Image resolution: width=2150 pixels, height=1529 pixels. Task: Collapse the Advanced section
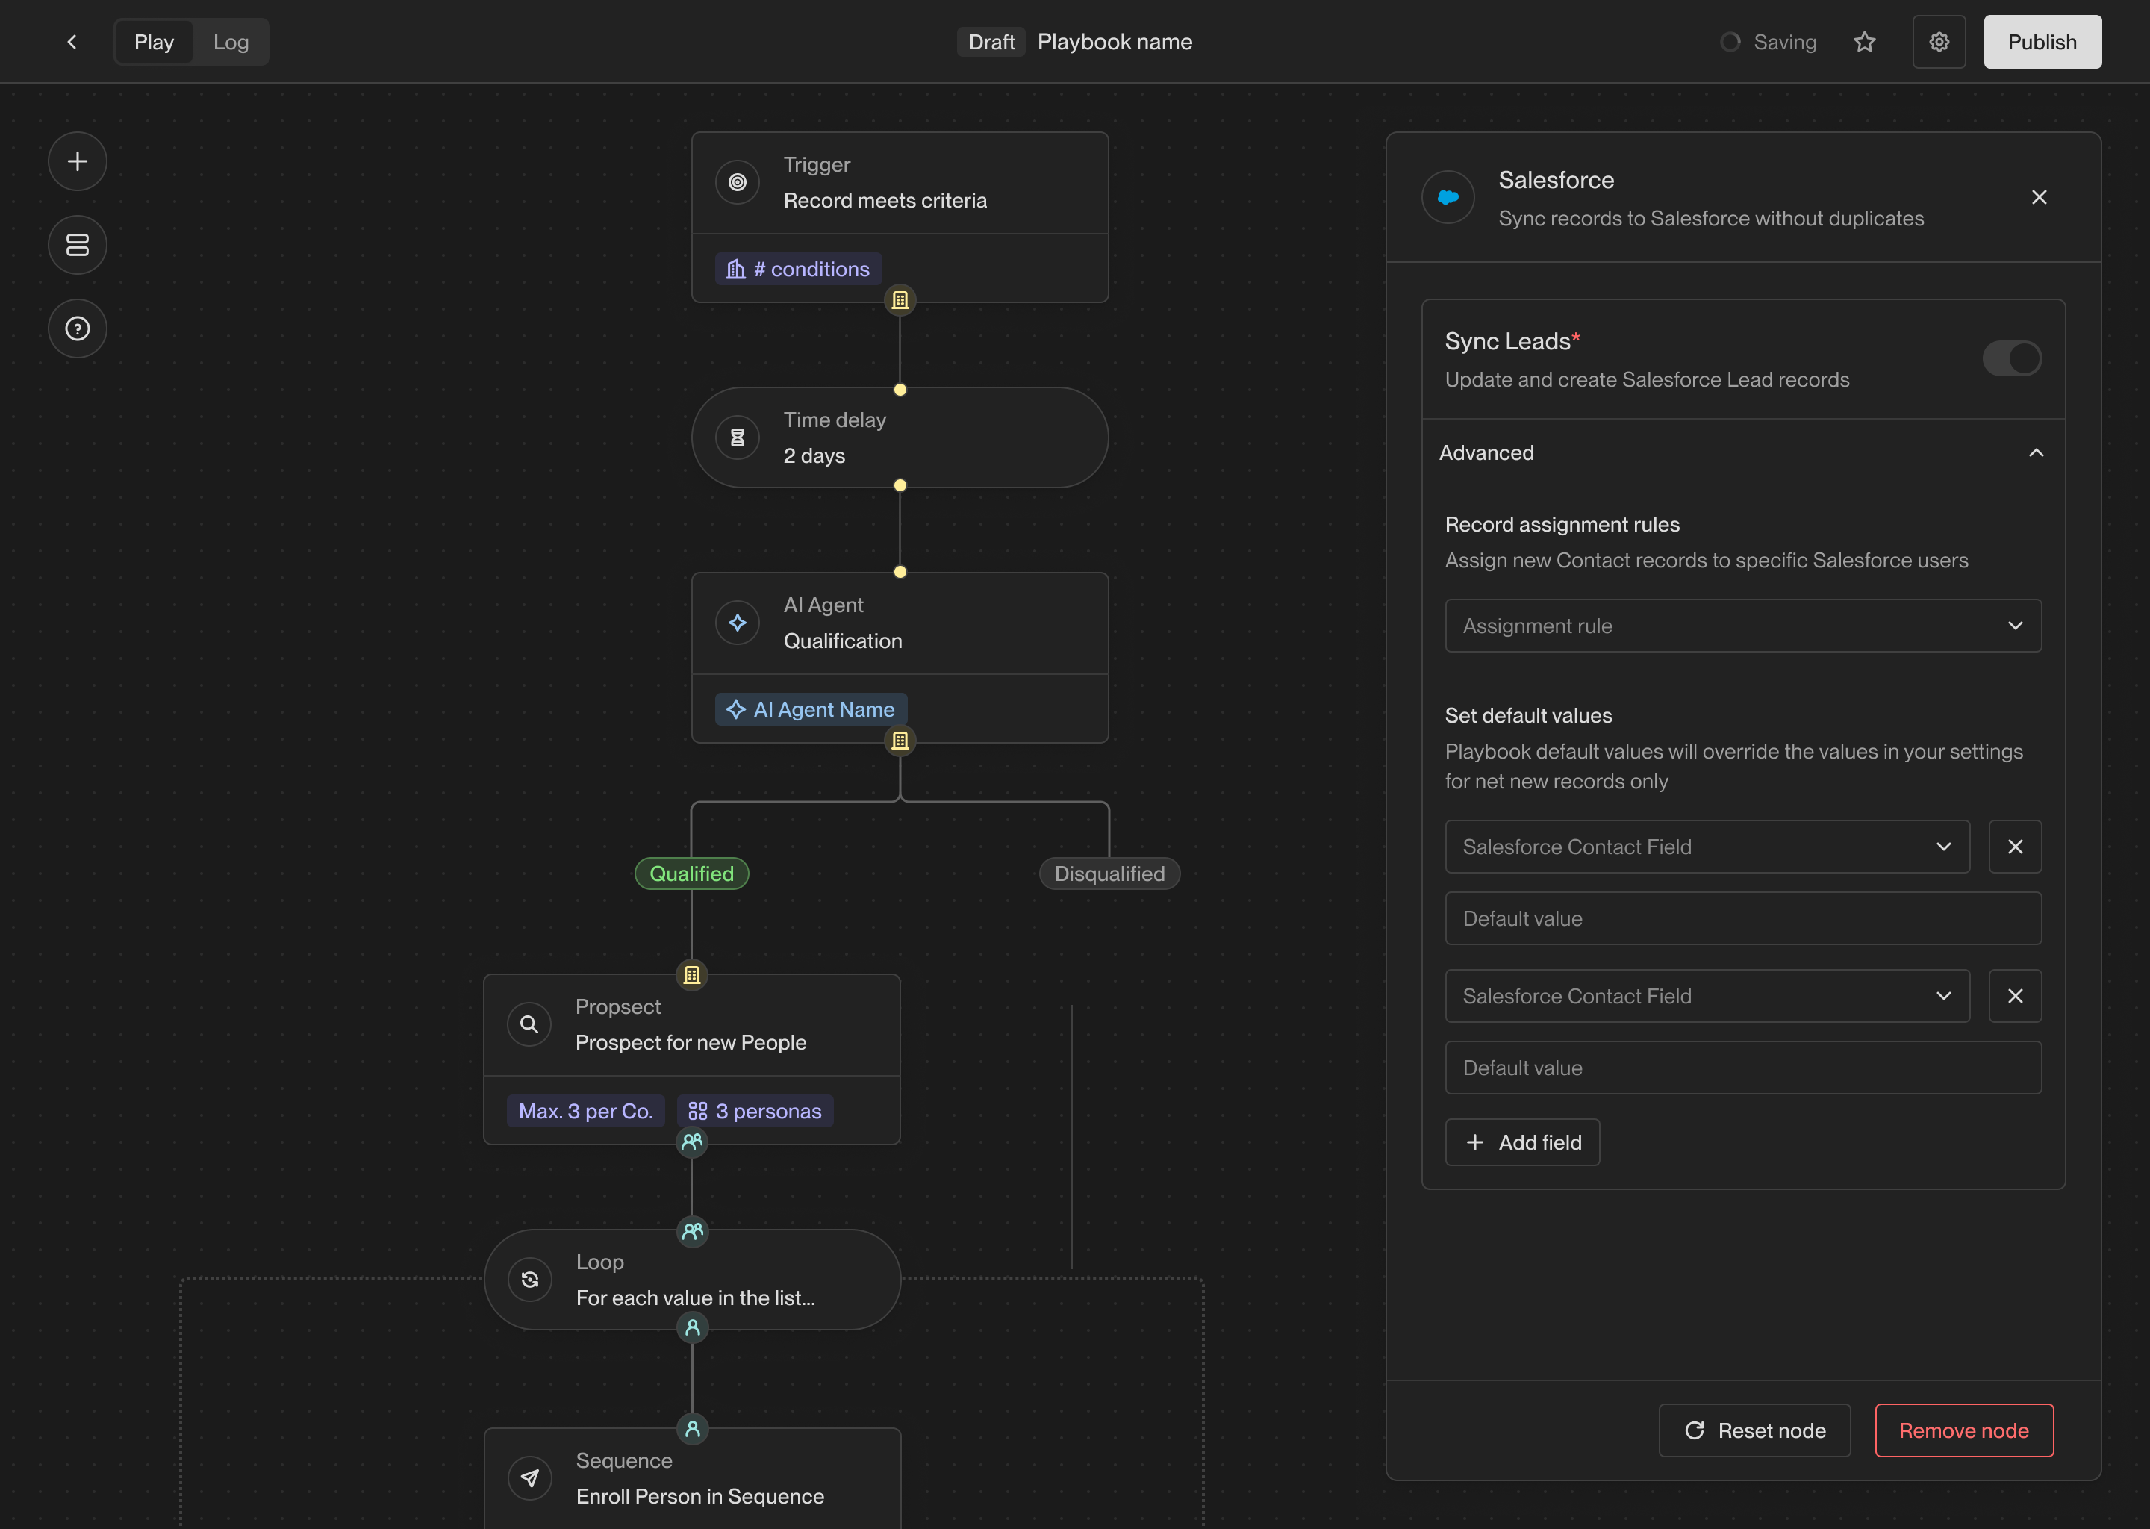point(2035,453)
